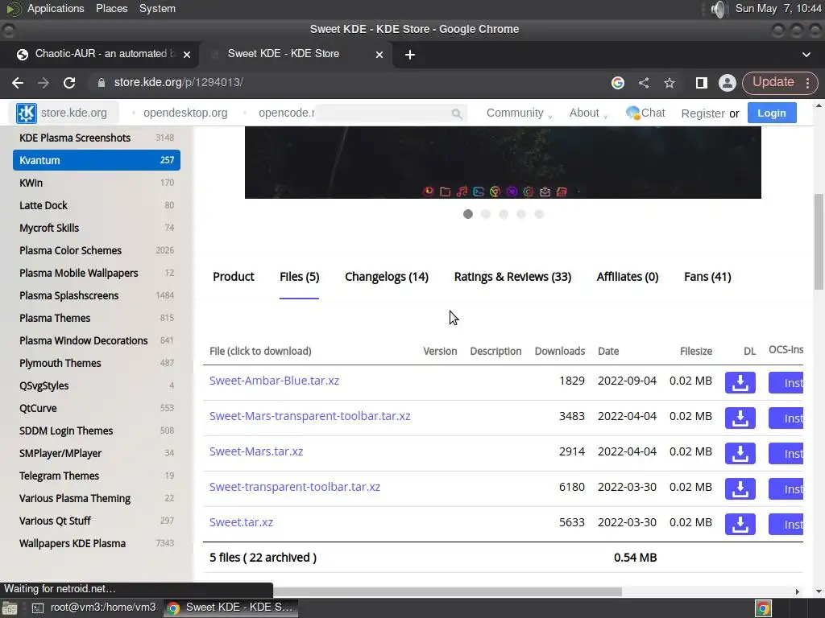Click the Register link
This screenshot has width=825, height=618.
point(703,113)
